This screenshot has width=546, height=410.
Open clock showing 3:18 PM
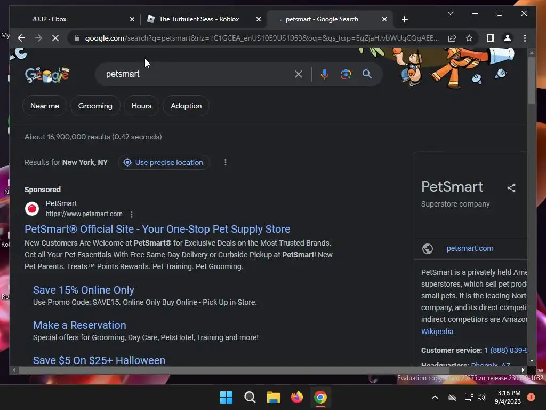click(508, 397)
